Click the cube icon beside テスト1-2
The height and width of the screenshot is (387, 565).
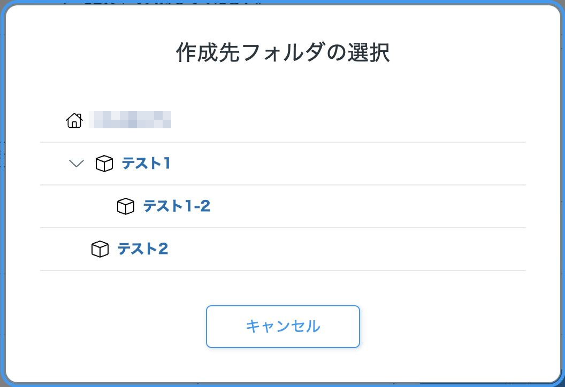(126, 206)
